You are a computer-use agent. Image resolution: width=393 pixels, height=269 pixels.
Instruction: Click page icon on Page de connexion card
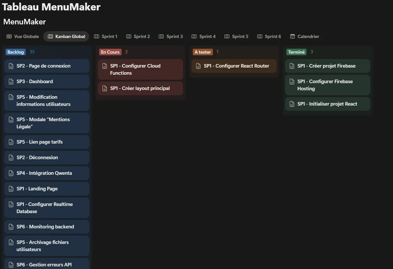point(11,66)
